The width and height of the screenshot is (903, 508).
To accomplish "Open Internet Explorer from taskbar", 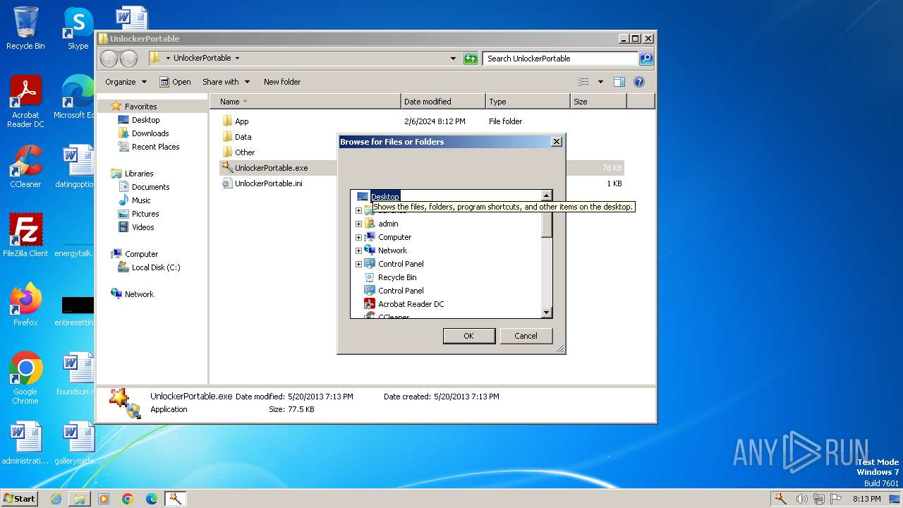I will [x=56, y=498].
